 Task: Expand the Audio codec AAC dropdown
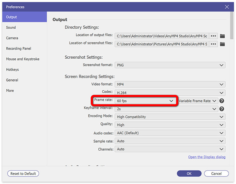[x=170, y=133]
